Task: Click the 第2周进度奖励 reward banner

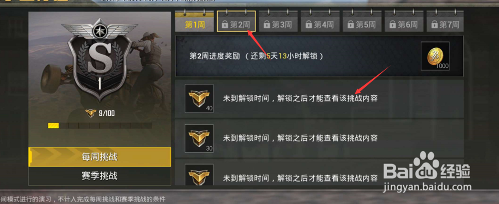Action: click(x=319, y=56)
